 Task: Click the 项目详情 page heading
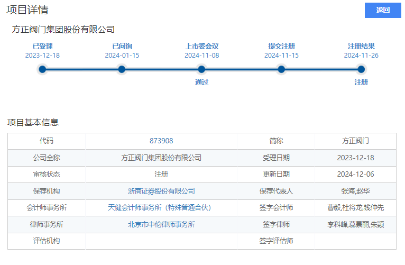(27, 10)
